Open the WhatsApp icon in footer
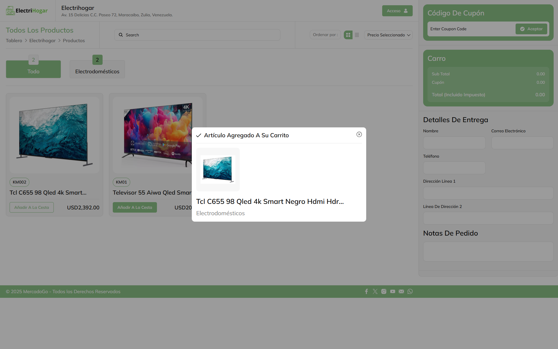This screenshot has height=349, width=558. [x=410, y=291]
